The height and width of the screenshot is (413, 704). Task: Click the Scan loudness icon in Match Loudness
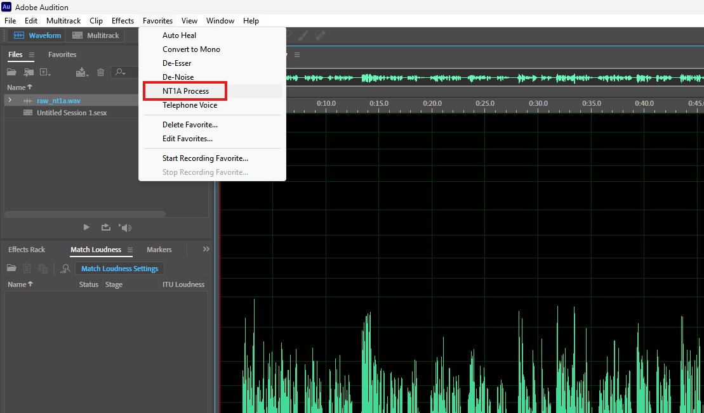click(x=65, y=269)
